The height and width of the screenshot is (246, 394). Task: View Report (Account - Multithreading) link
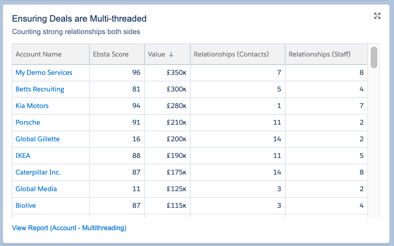pos(69,228)
